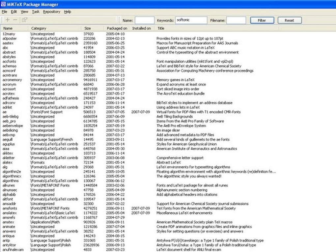Select the algorithm2e package row

click(139, 172)
